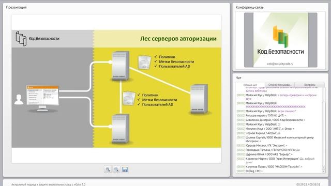This screenshot has width=331, height=186.
Task: Click the Конференц-связь panel title
Action: point(249,7)
